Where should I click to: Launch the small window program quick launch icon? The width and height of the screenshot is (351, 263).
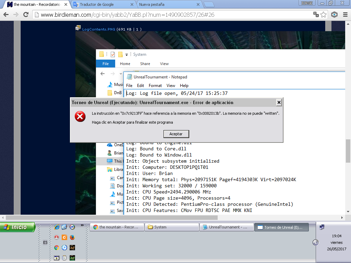point(57,258)
